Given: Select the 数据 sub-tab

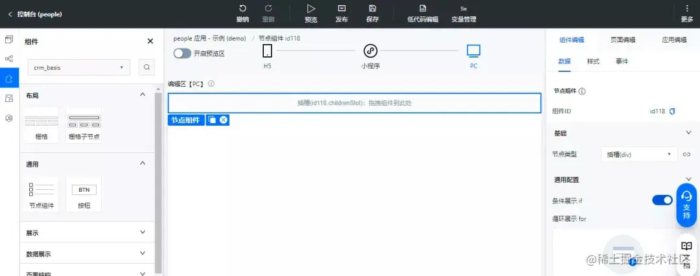Looking at the screenshot, I should (x=565, y=62).
